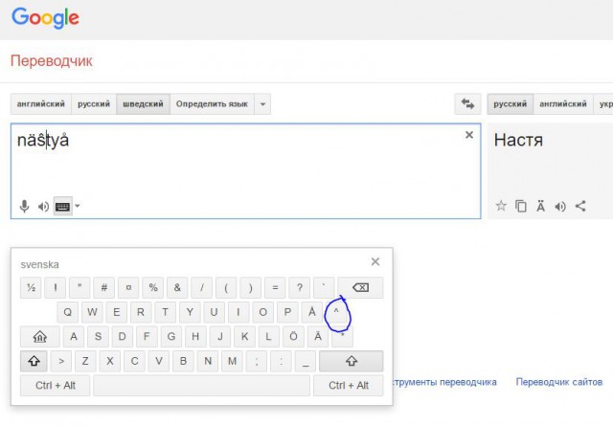The width and height of the screenshot is (613, 426).
Task: Star the translation to save it
Action: tap(501, 206)
